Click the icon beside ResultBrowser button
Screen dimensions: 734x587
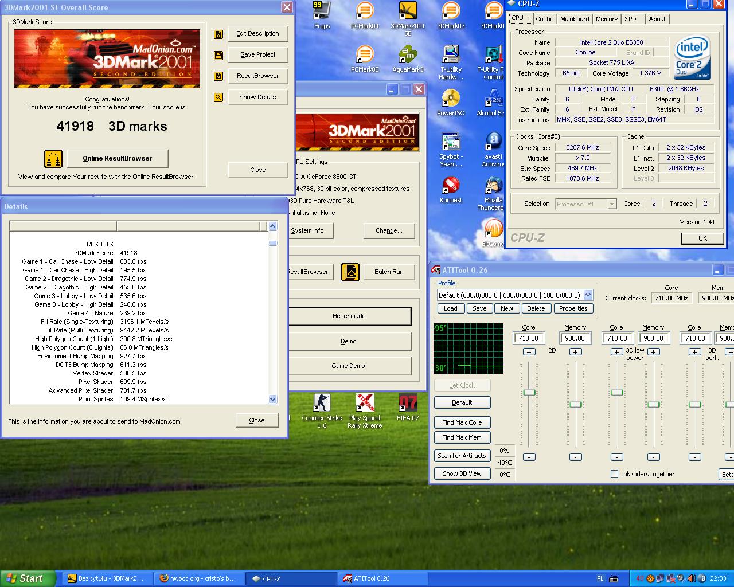point(218,76)
